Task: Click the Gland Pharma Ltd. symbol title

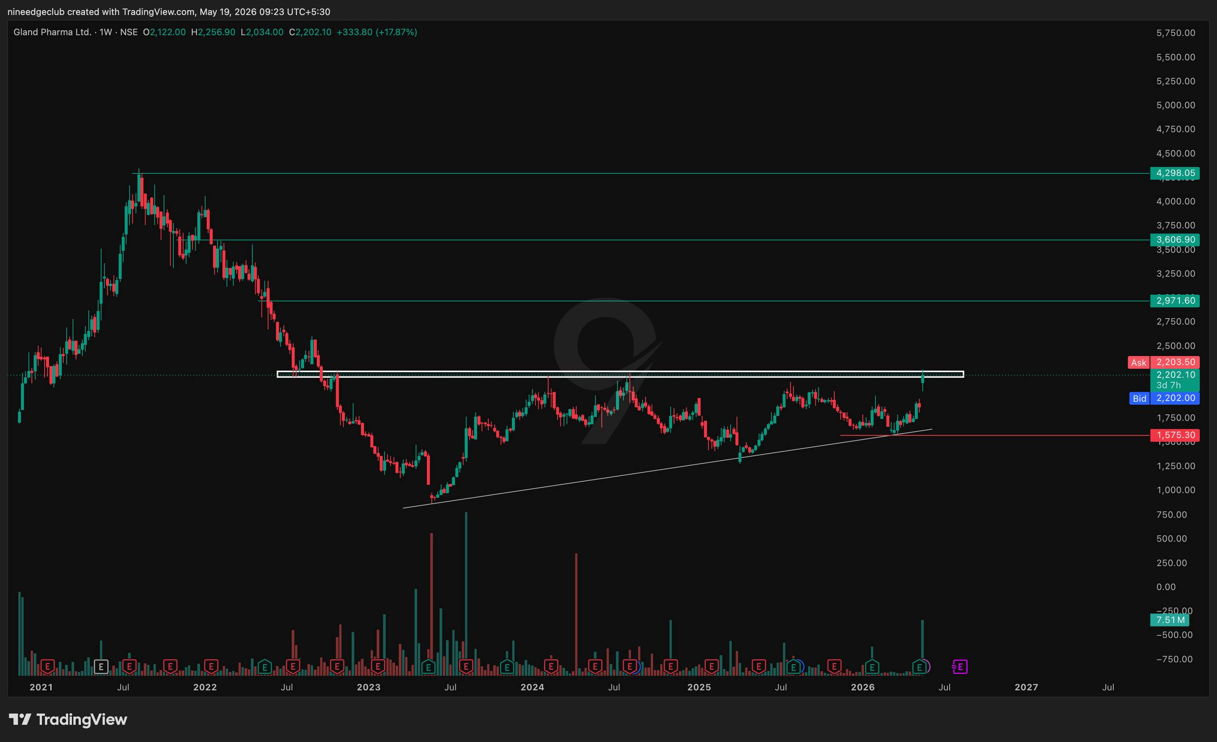Action: click(x=52, y=32)
